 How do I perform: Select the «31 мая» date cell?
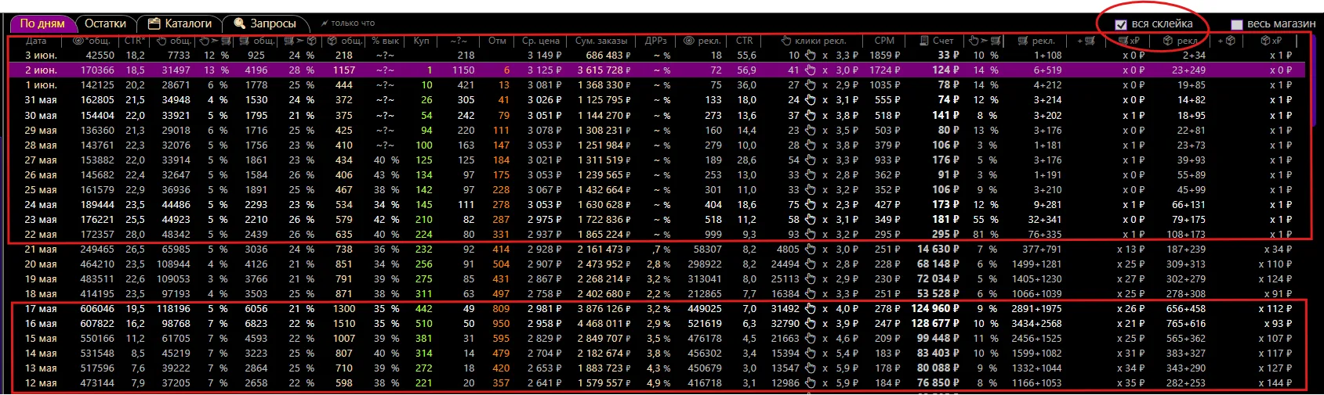tap(40, 100)
